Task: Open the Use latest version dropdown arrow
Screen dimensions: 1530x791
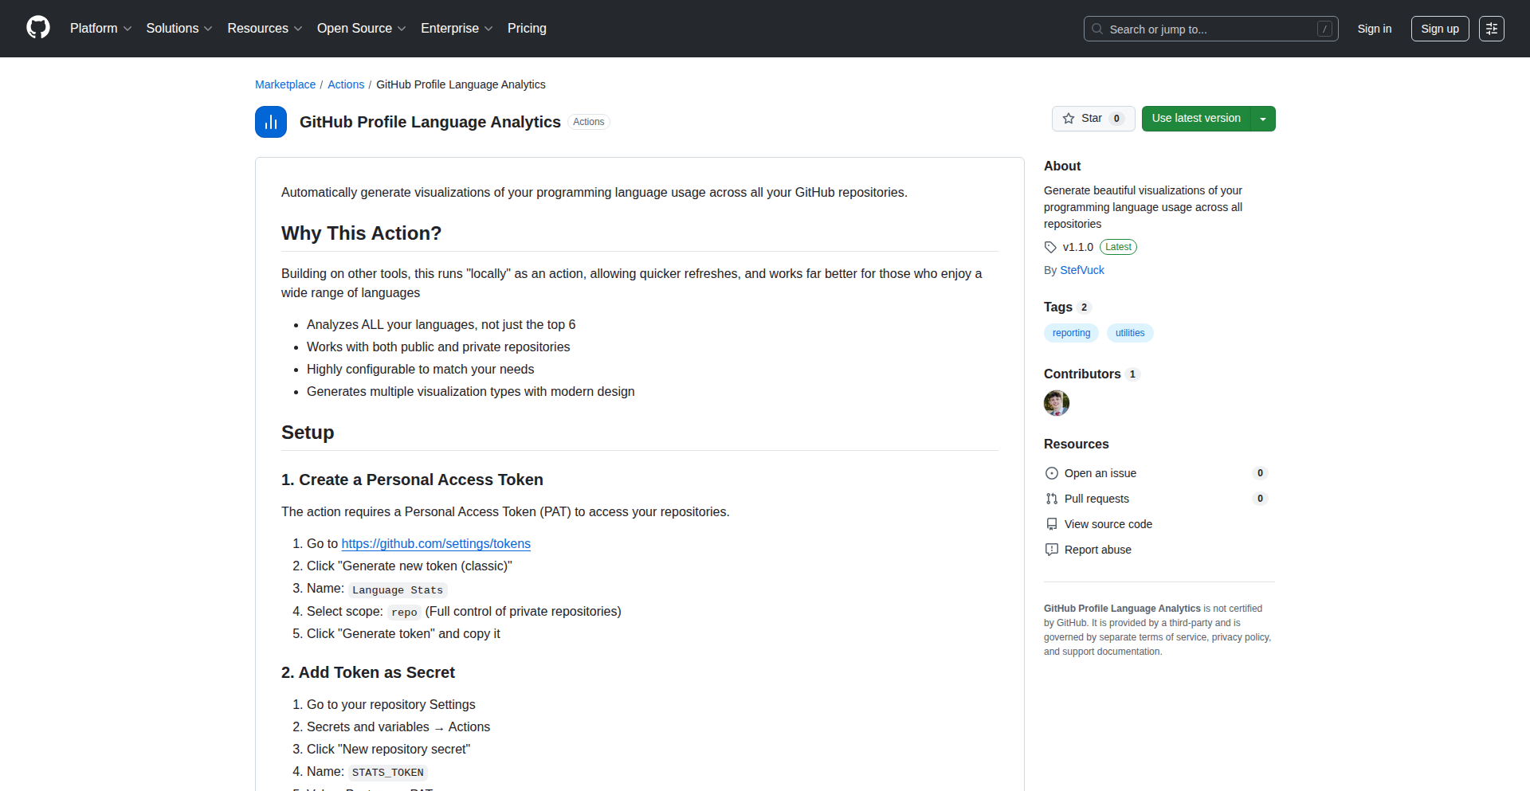Action: click(1262, 118)
